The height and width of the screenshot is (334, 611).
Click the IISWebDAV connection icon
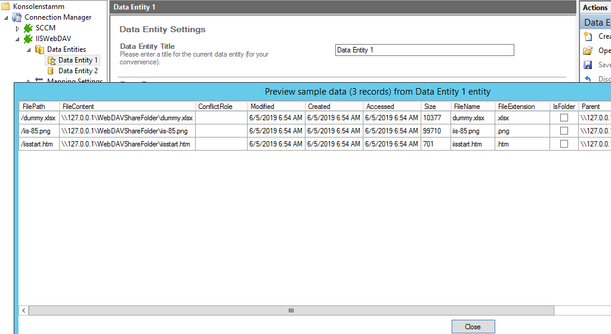(x=28, y=39)
